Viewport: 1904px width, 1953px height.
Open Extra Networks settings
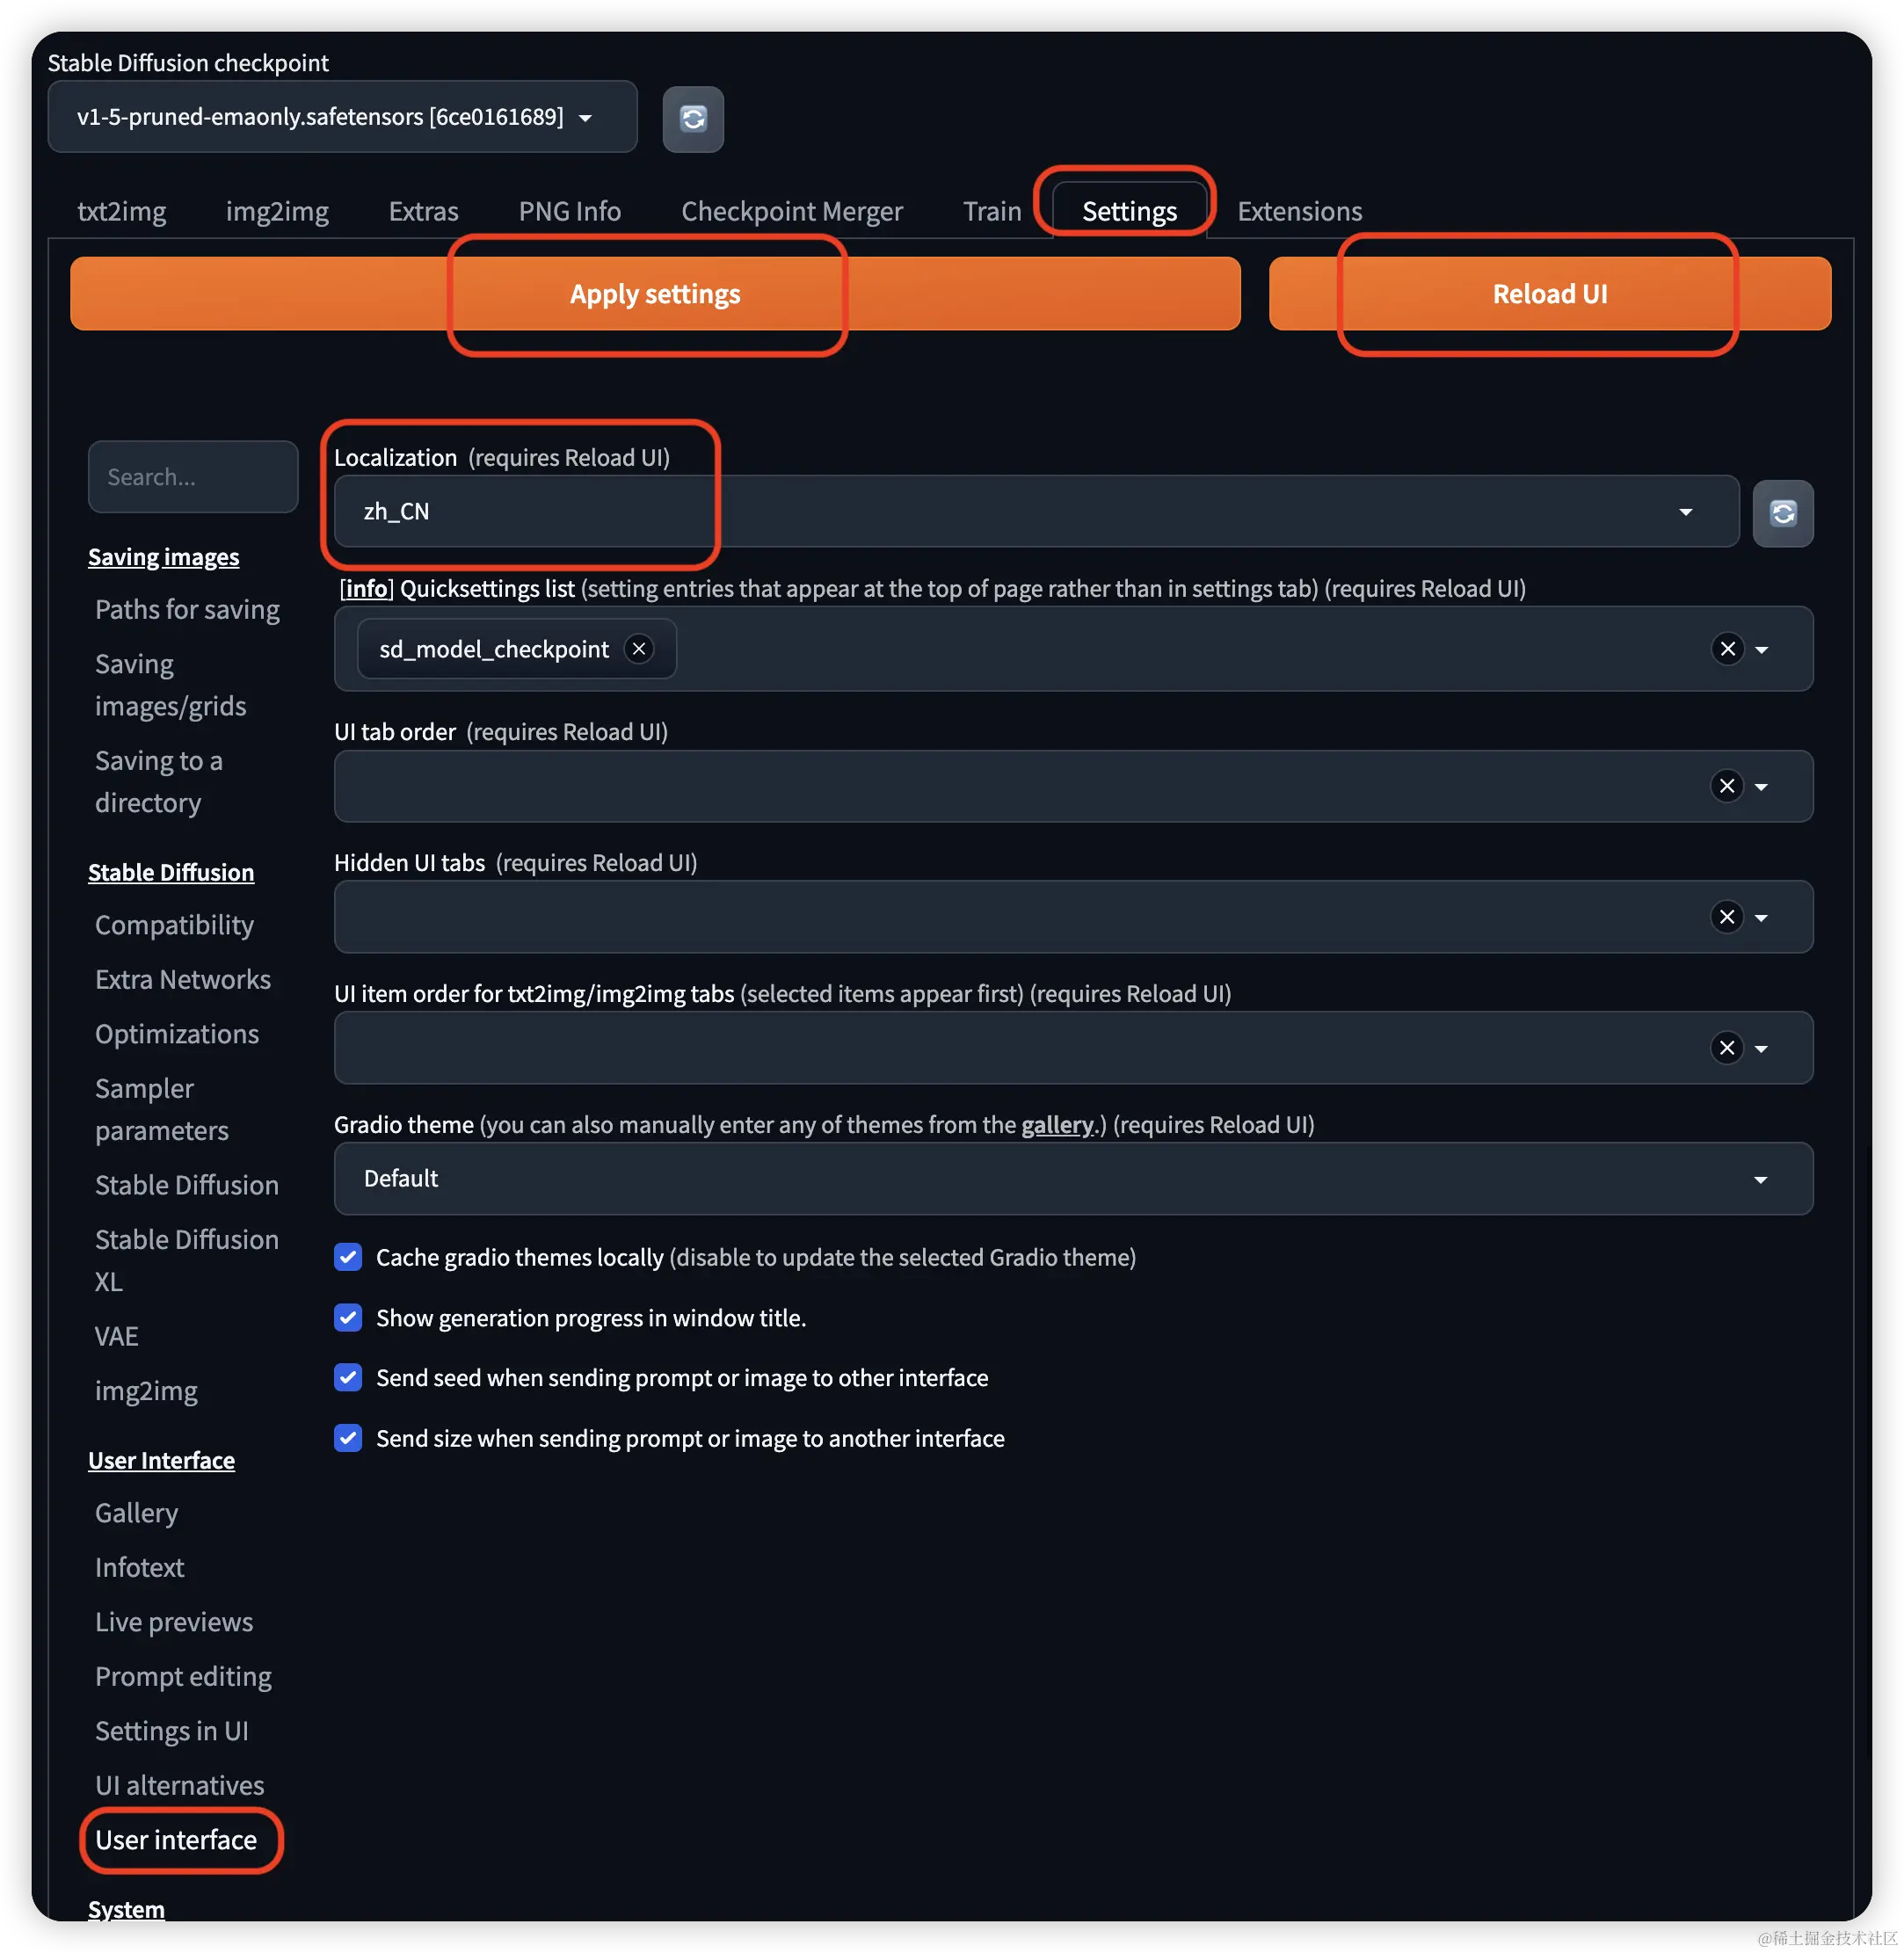coord(183,979)
